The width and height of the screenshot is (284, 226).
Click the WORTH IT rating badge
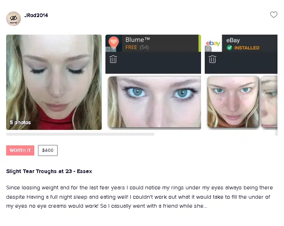(x=20, y=150)
